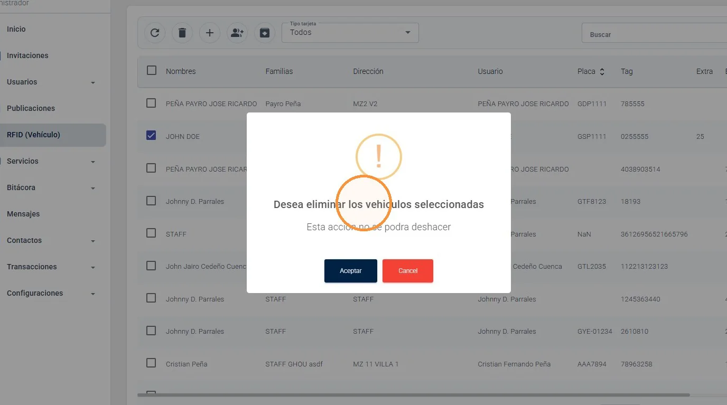Check the Cristian Peña row checkbox

point(151,363)
